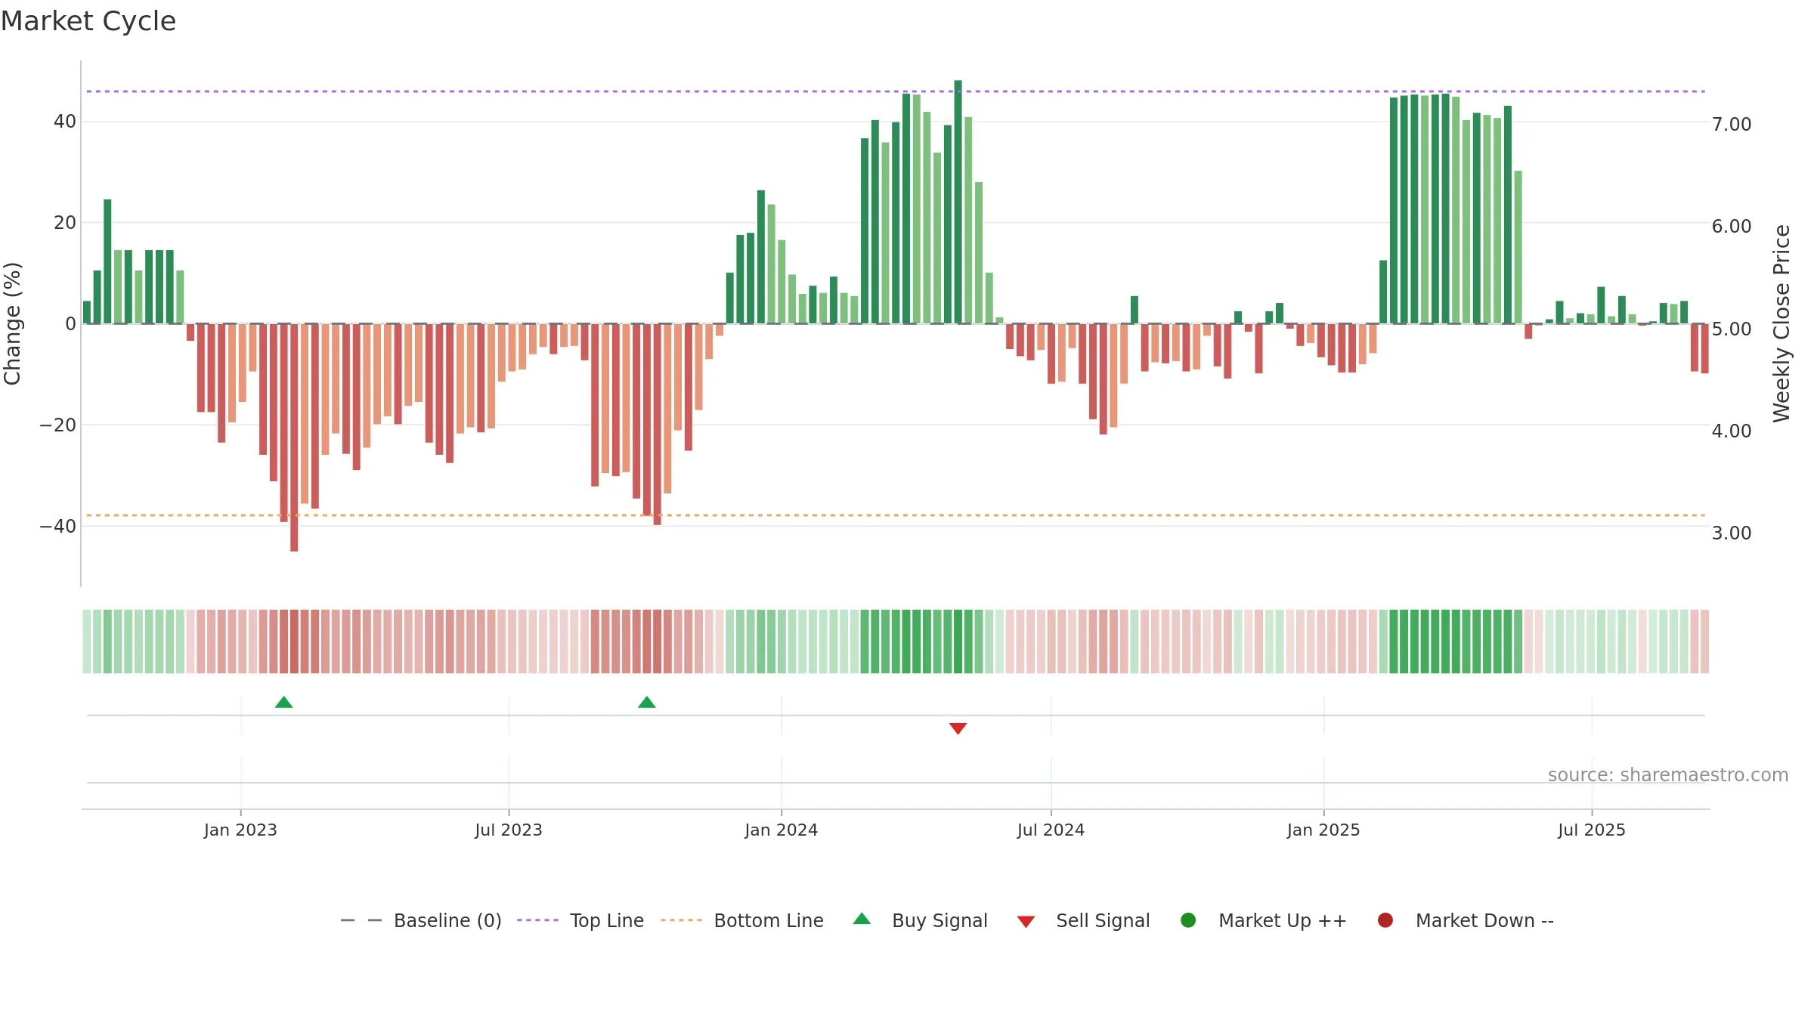Click the red Sell Signal triangle icon in legend

(1026, 922)
